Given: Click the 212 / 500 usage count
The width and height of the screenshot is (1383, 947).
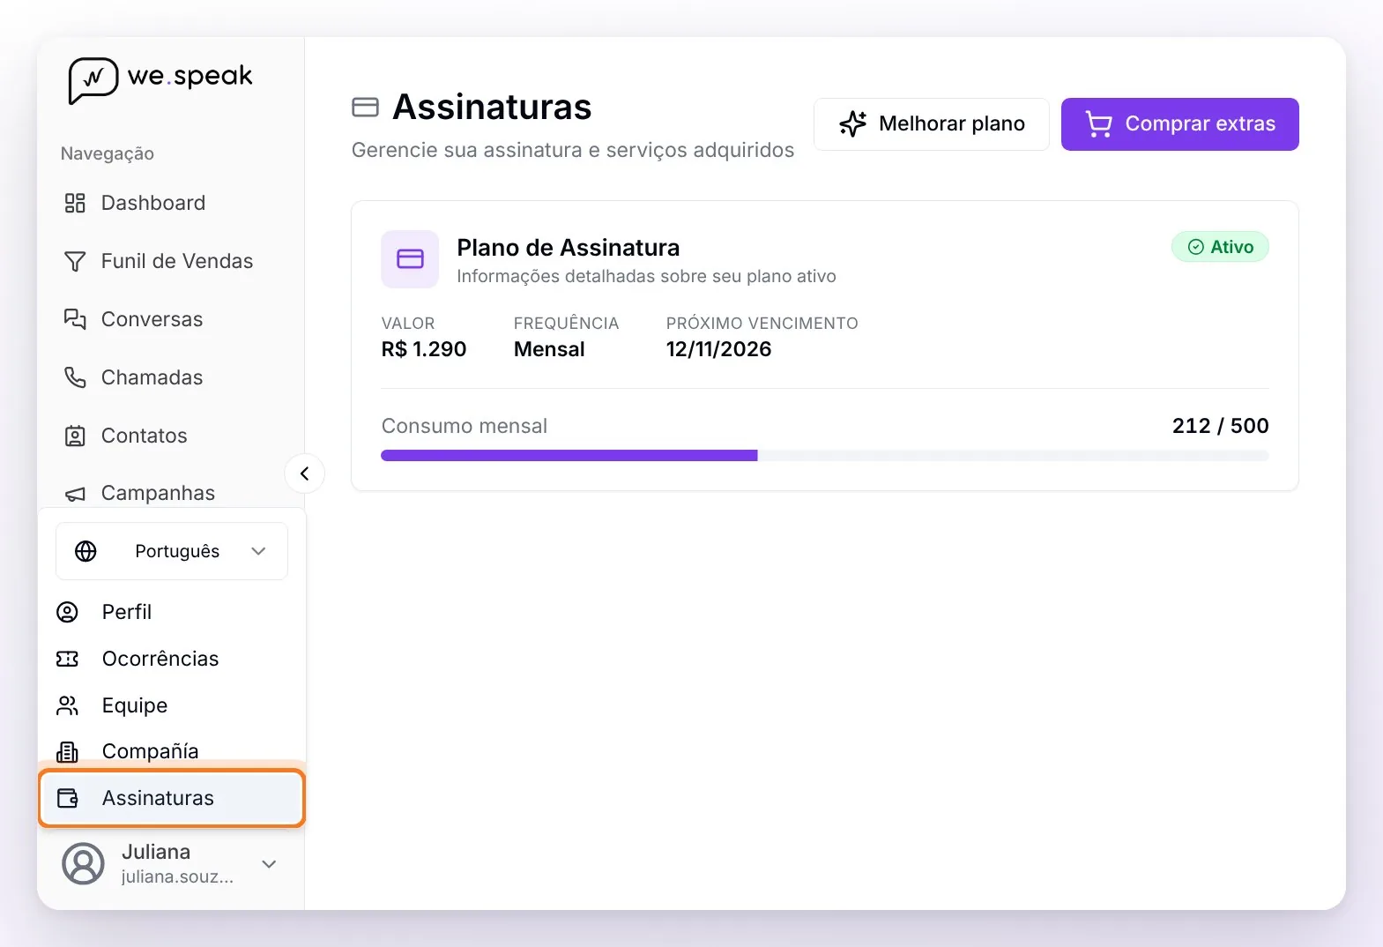Looking at the screenshot, I should [x=1221, y=426].
